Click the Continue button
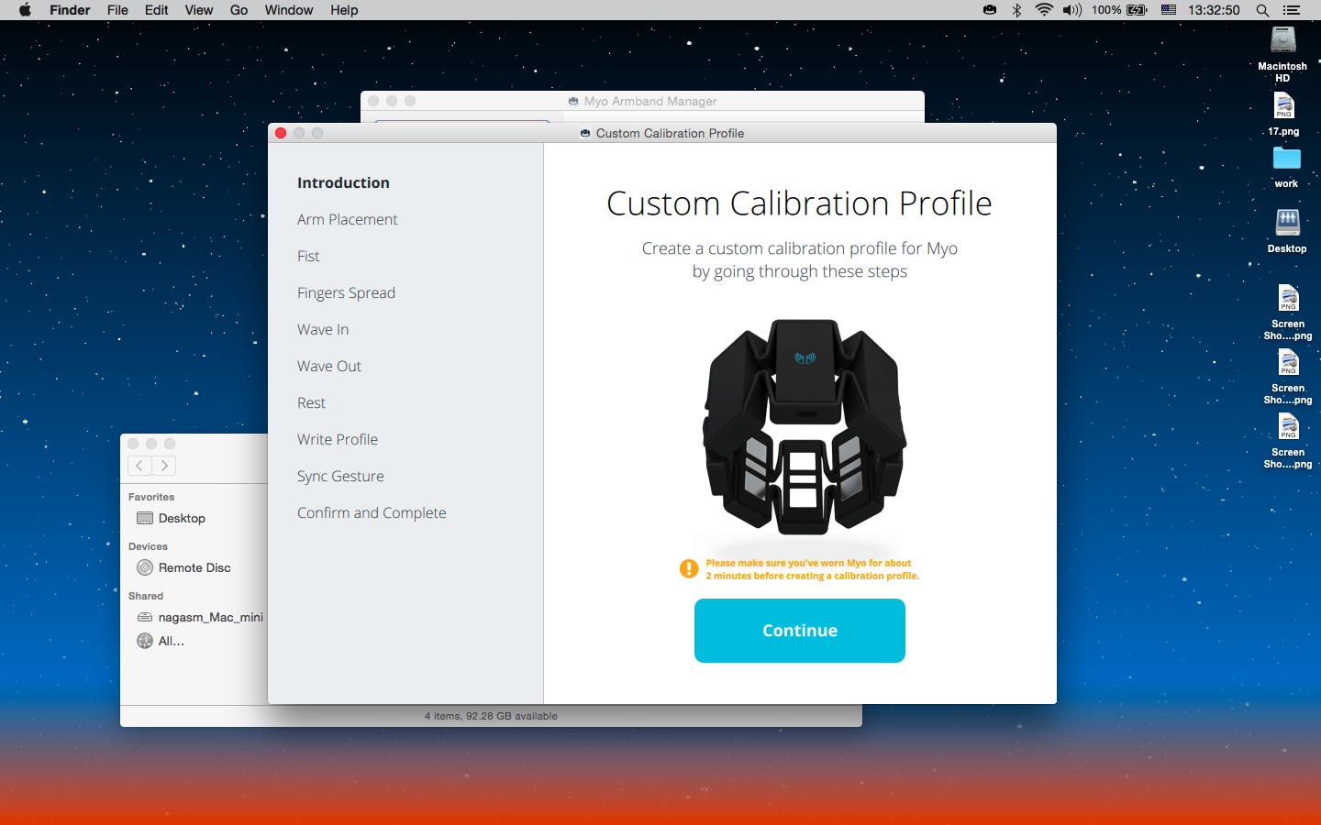1321x825 pixels. [800, 631]
